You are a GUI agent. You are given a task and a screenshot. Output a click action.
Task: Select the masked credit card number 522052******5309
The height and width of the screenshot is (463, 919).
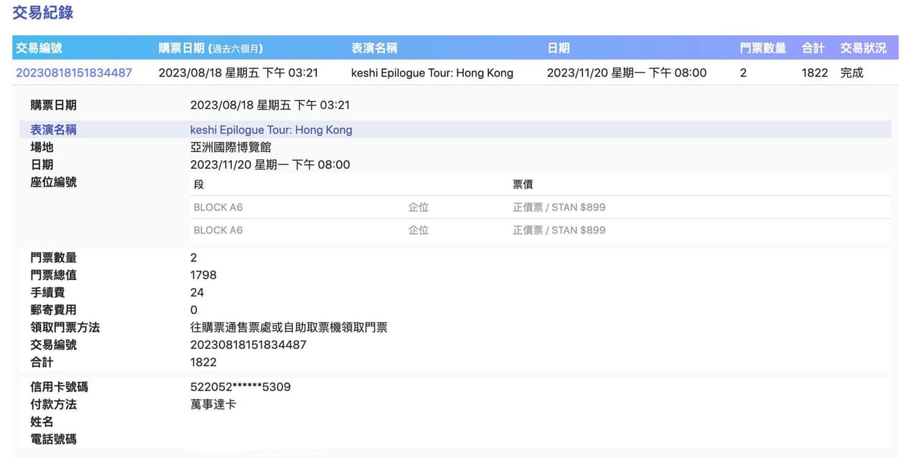pos(241,386)
